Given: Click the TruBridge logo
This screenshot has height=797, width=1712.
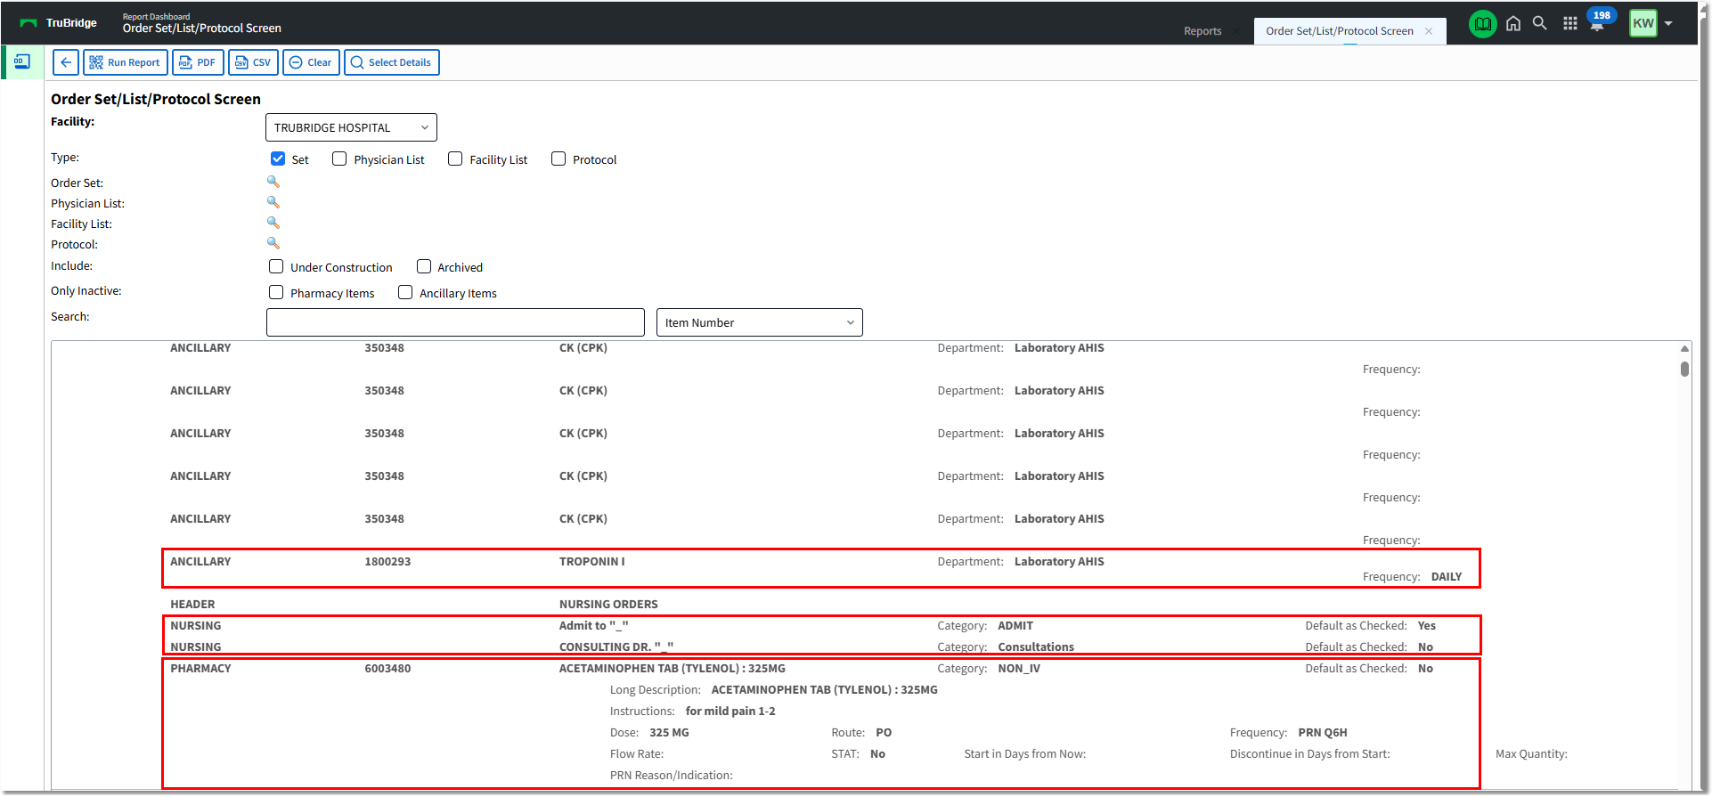Looking at the screenshot, I should pos(59,23).
